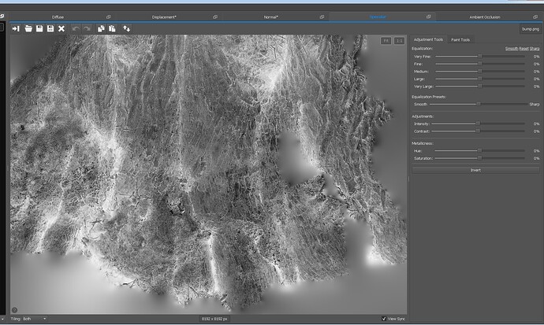Open the Adjustment Tools tab
Viewport: 544px width, 325px height.
pos(428,39)
